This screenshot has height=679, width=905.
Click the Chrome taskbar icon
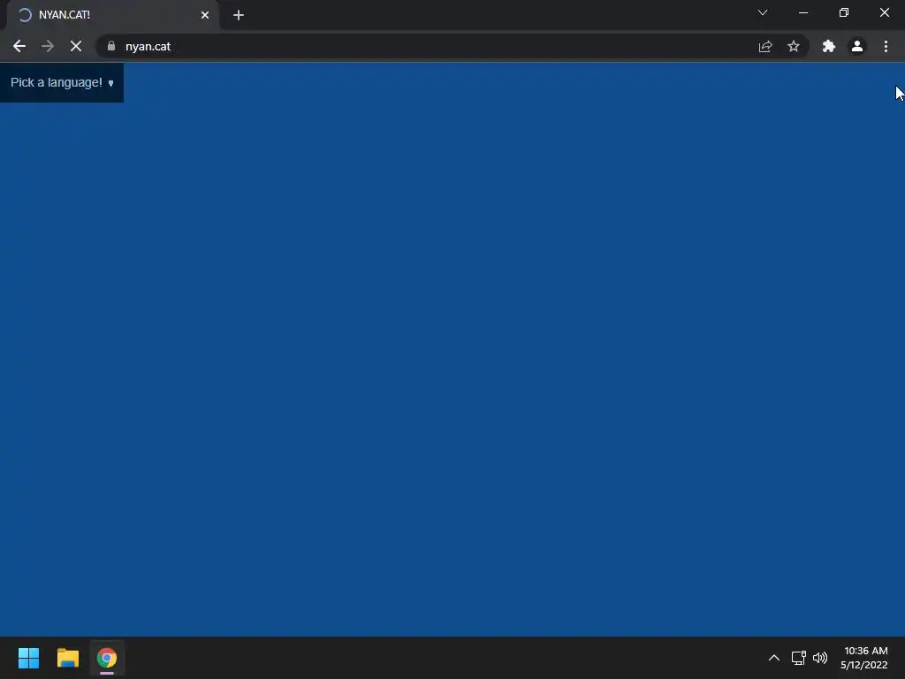click(107, 658)
